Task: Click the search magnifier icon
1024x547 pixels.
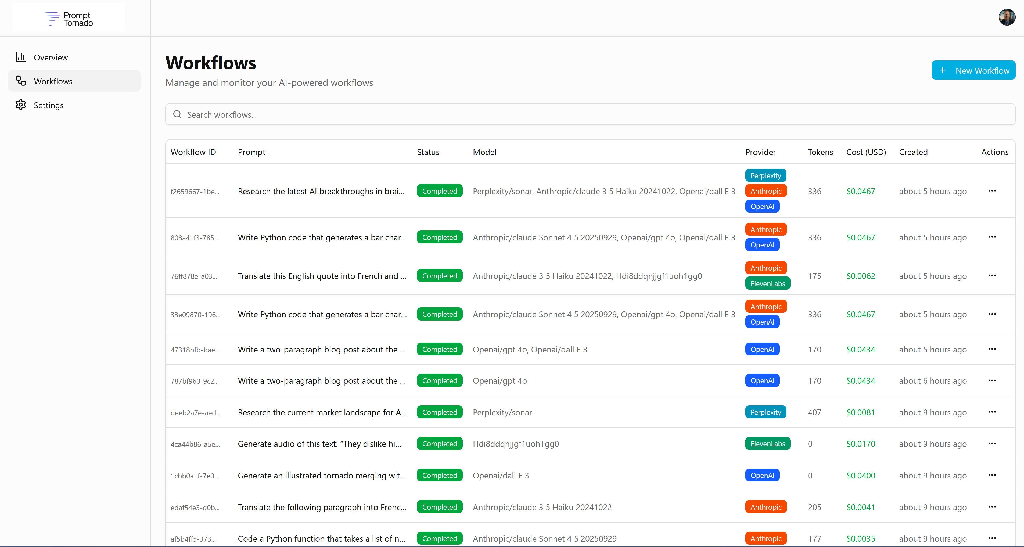Action: pos(177,114)
